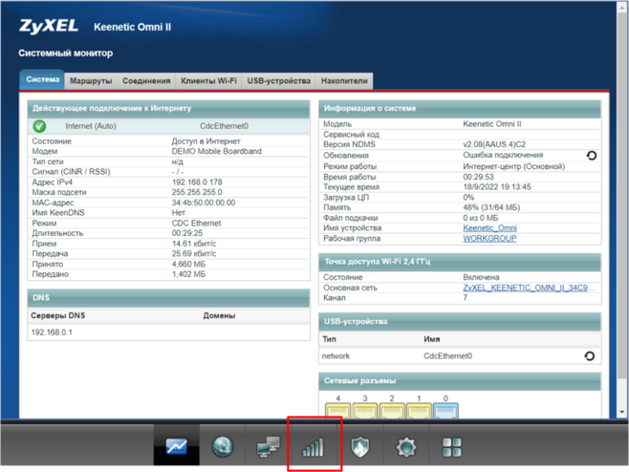This screenshot has height=472, width=629.
Task: Switch to the Соединения tab
Action: (x=146, y=81)
